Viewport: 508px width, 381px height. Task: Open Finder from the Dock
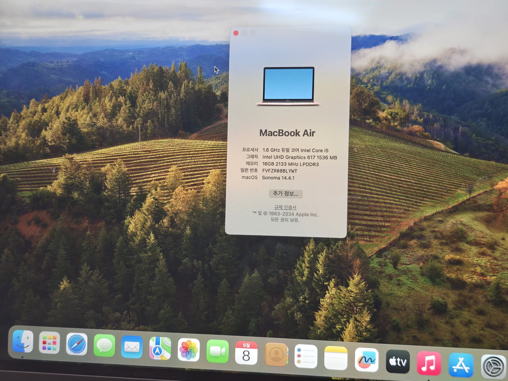[x=23, y=341]
